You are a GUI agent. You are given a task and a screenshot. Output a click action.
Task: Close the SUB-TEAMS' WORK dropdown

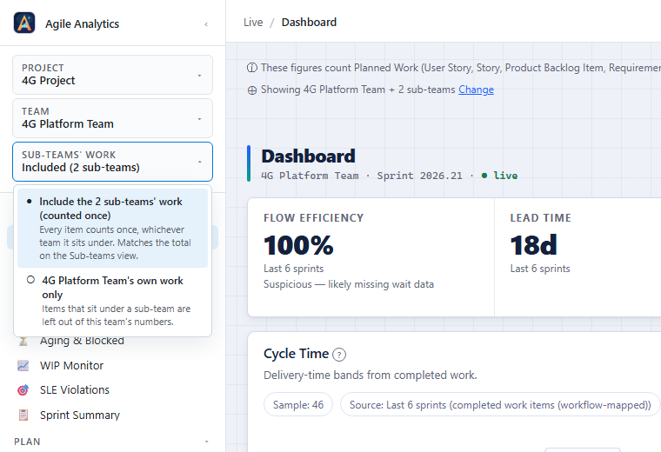(112, 162)
